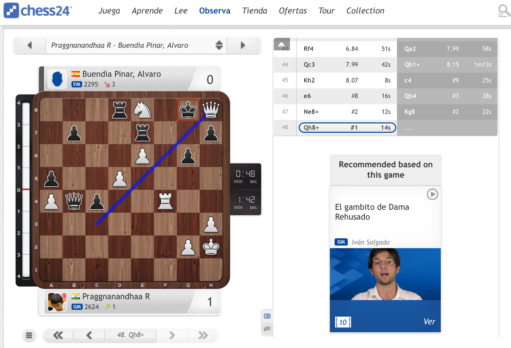Go to next game arrow
This screenshot has height=348, width=511.
pos(243,45)
